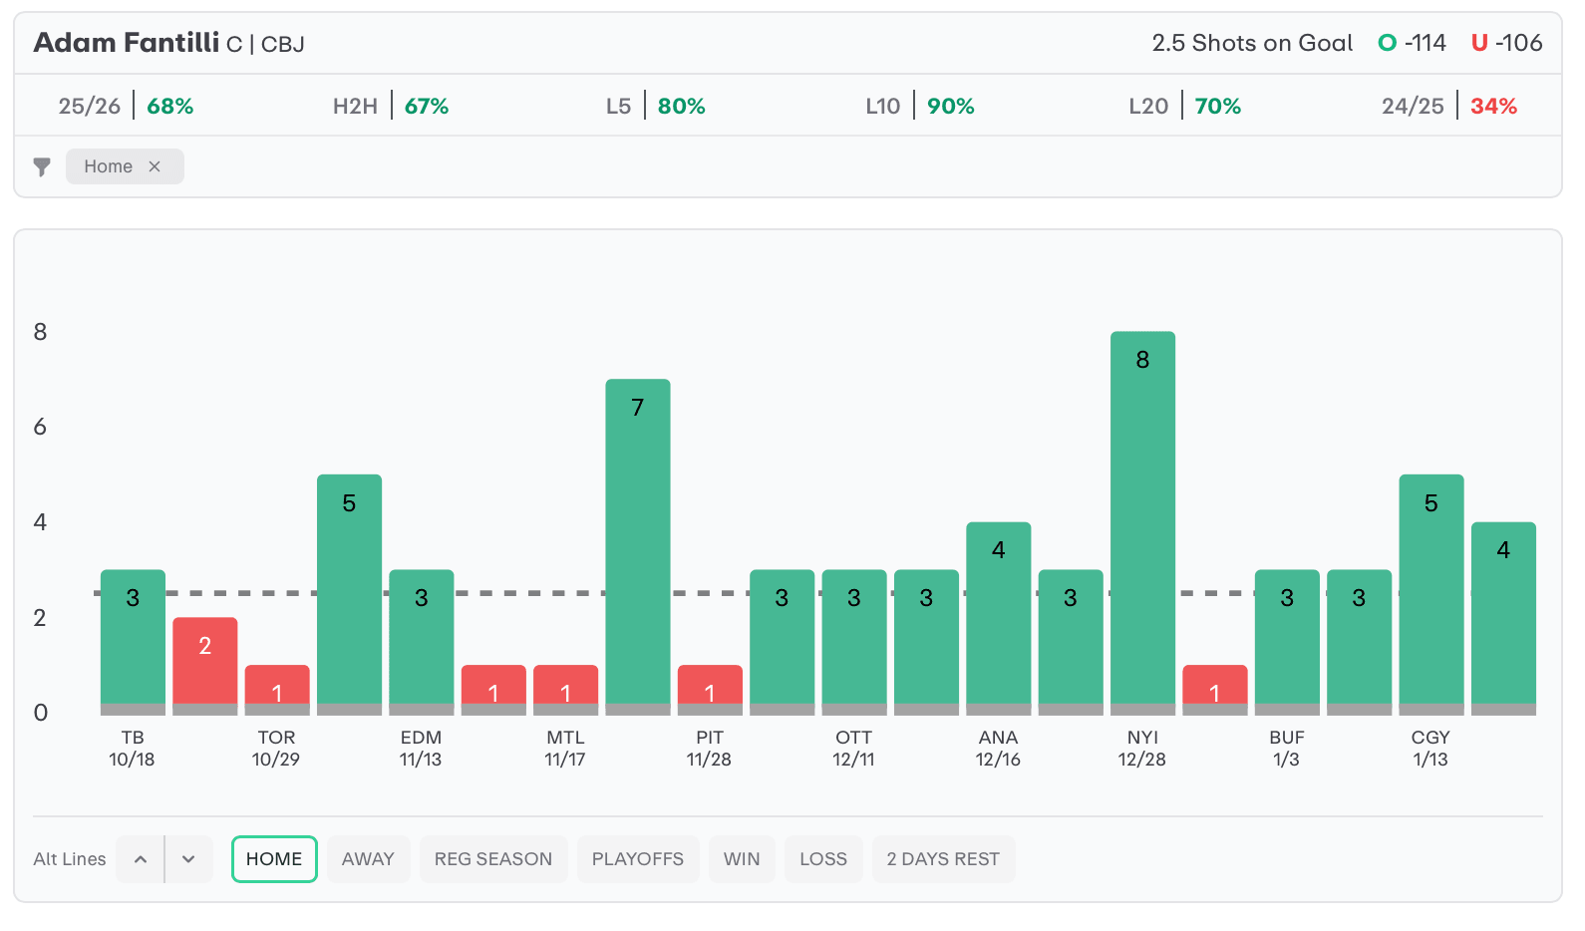The image size is (1585, 931).
Task: Open the H2H 67% stat
Action: click(391, 106)
